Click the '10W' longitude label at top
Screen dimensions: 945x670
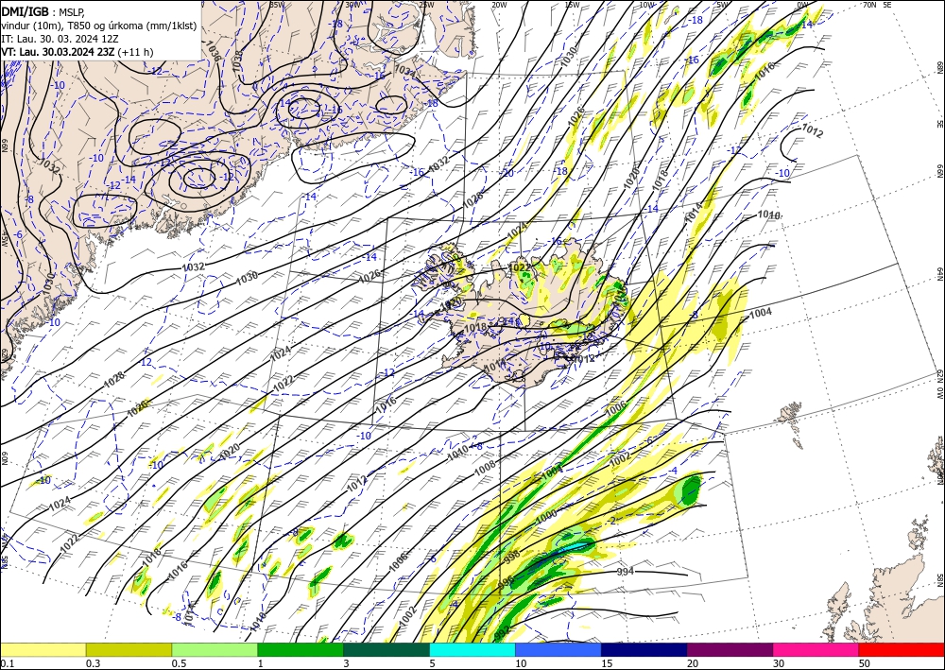pyautogui.click(x=647, y=5)
